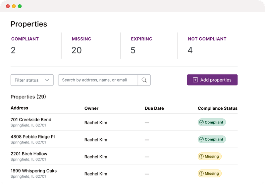Viewport: 265px width, 185px height.
Task: Click the missing count value 20
Action: (x=77, y=50)
